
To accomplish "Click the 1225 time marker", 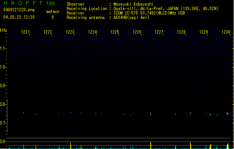I will [115, 32].
